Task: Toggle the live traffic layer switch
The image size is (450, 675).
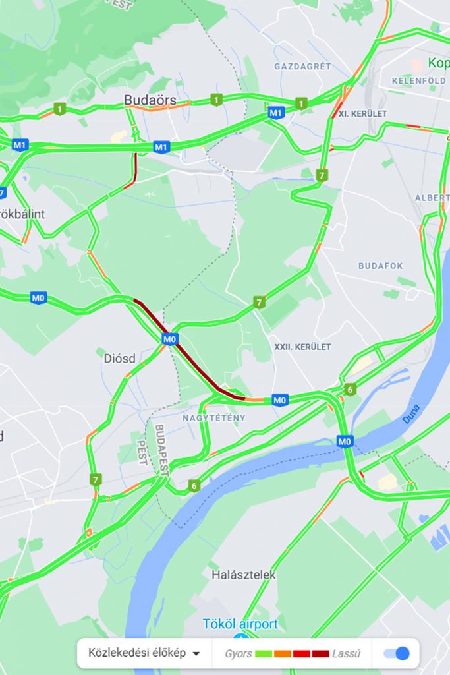Action: (x=397, y=653)
